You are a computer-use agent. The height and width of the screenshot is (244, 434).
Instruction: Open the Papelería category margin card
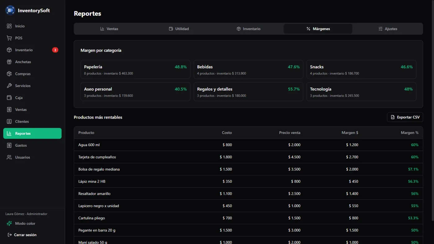point(135,70)
